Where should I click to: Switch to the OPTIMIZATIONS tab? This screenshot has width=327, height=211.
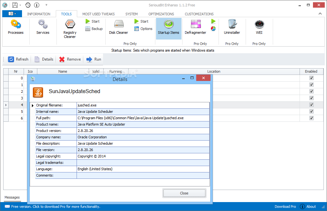(161, 14)
